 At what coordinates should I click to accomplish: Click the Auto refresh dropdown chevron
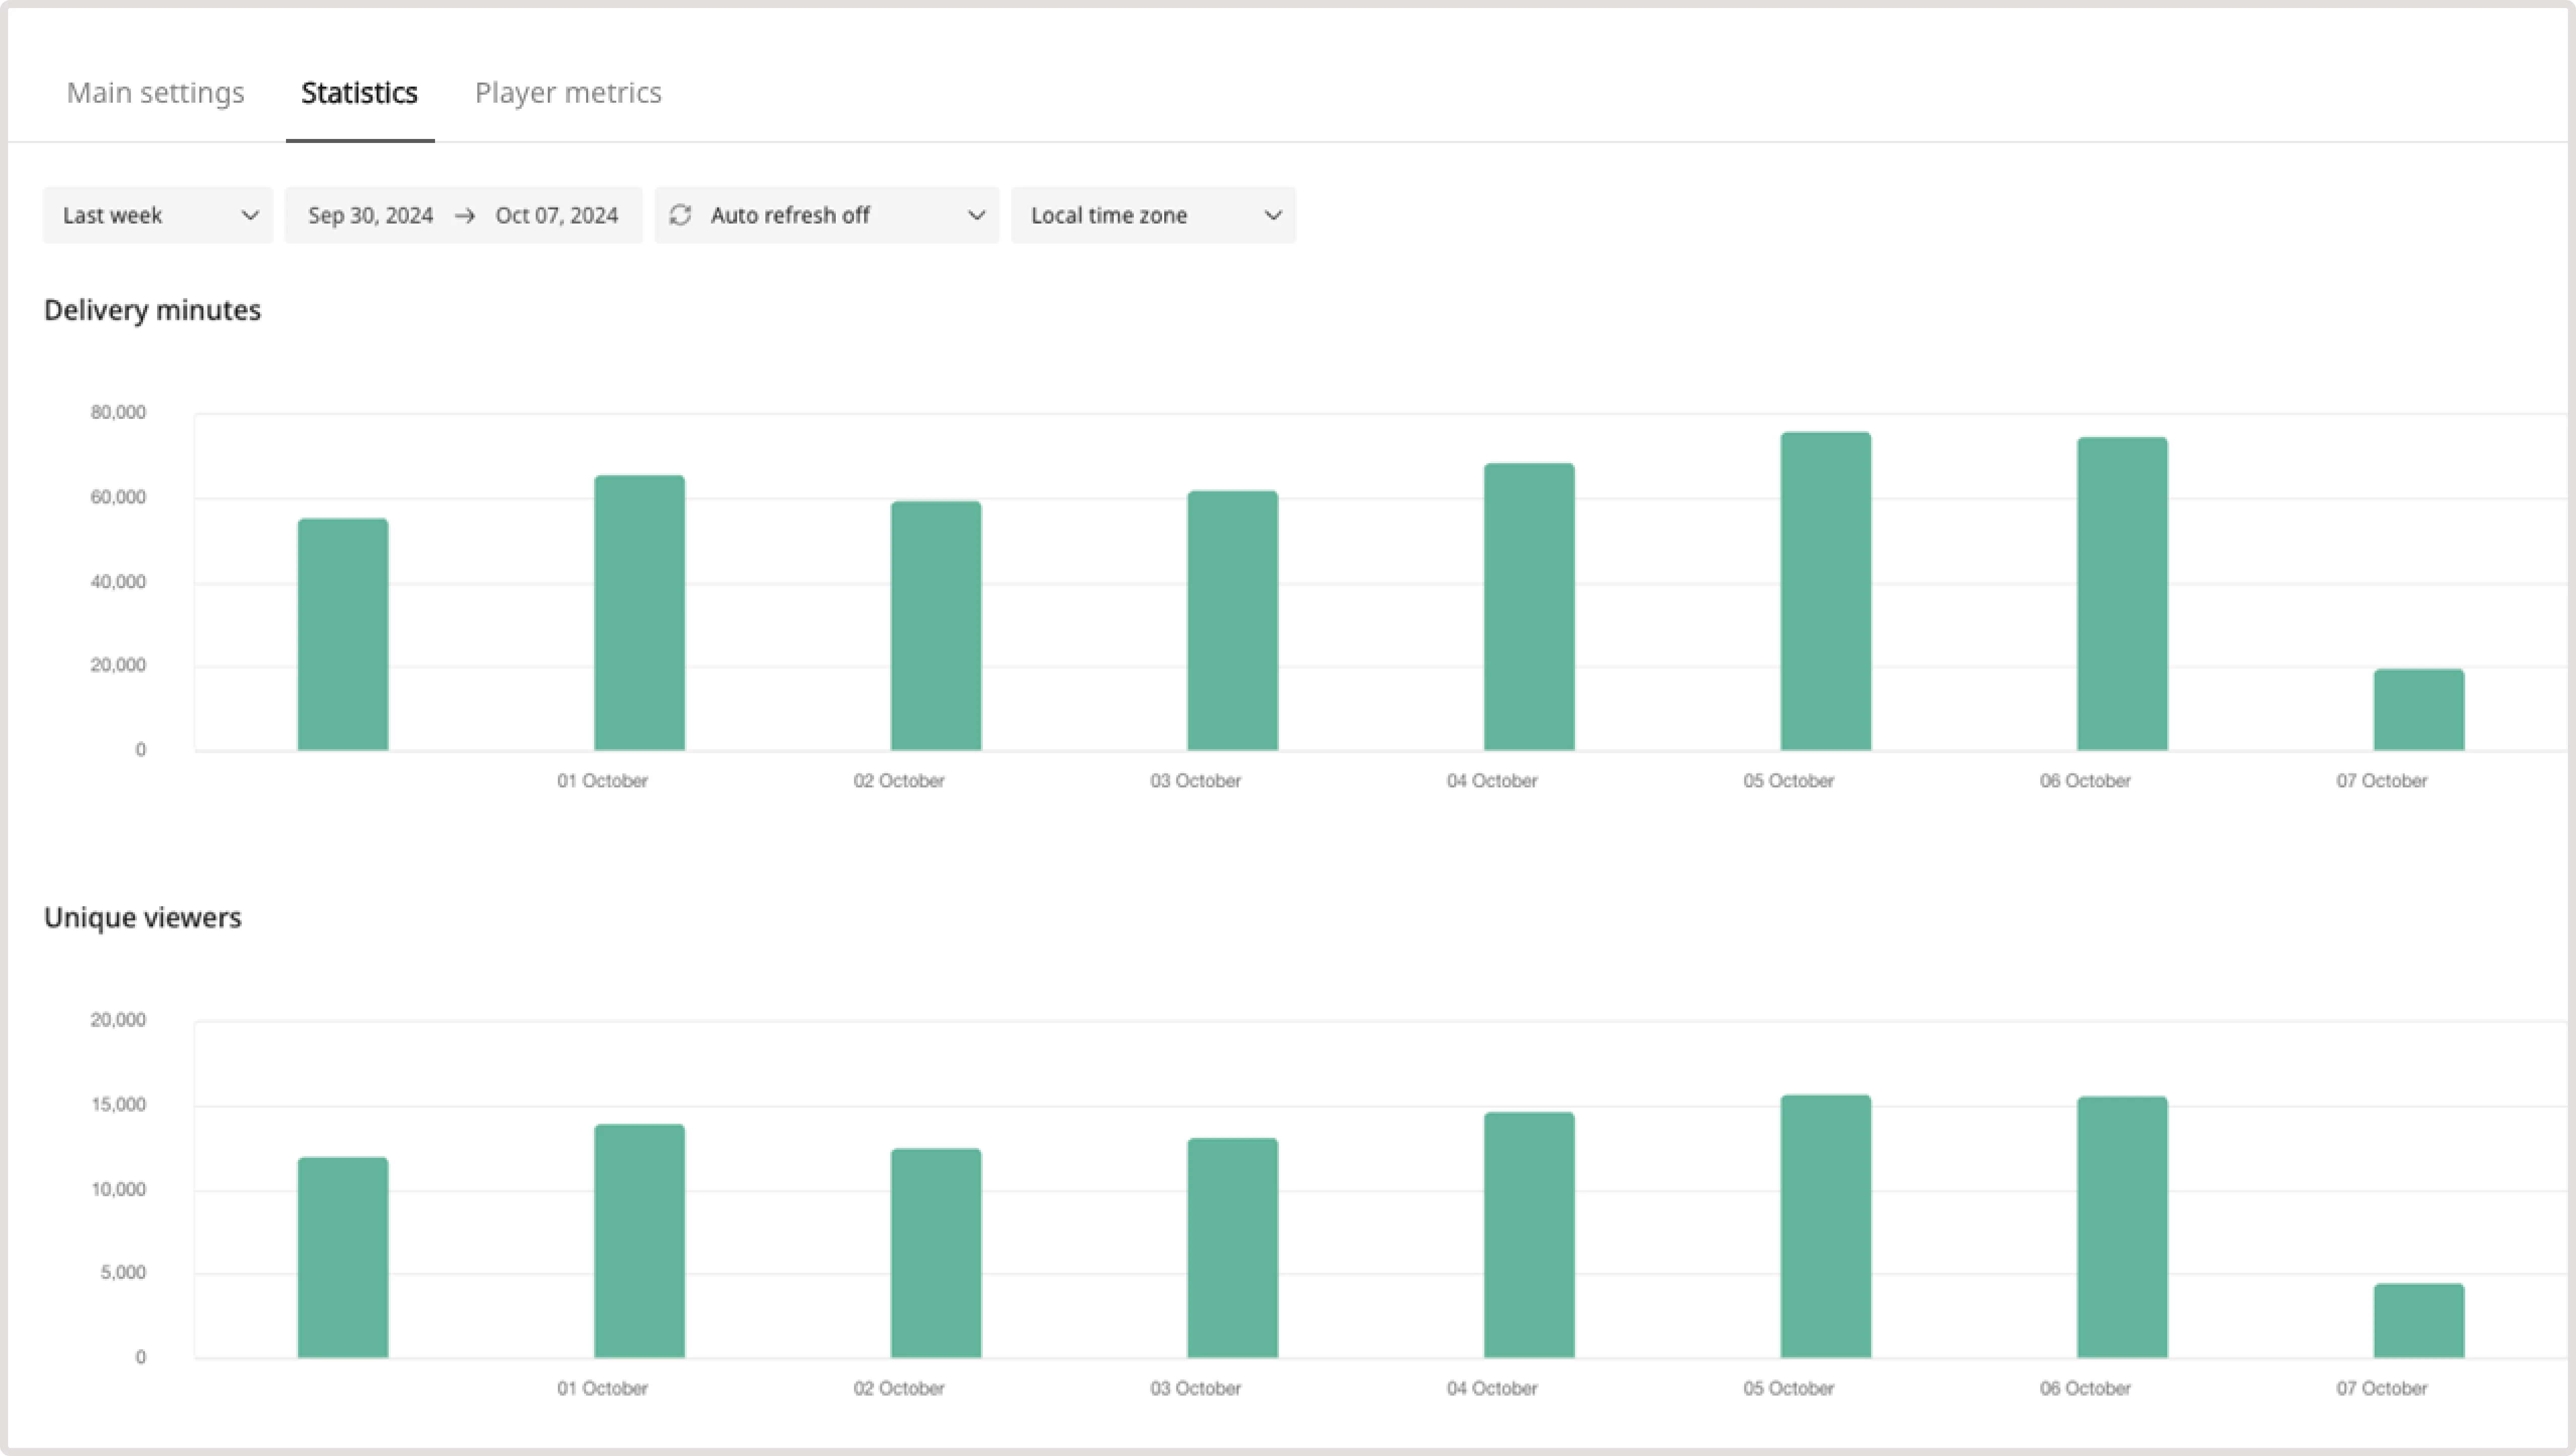977,214
